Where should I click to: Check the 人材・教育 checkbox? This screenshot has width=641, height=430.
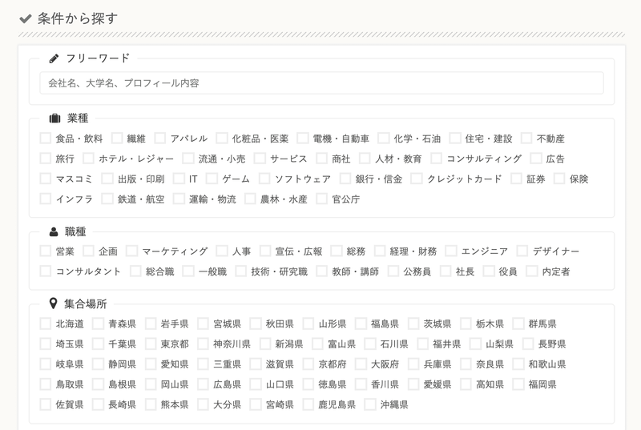point(365,158)
